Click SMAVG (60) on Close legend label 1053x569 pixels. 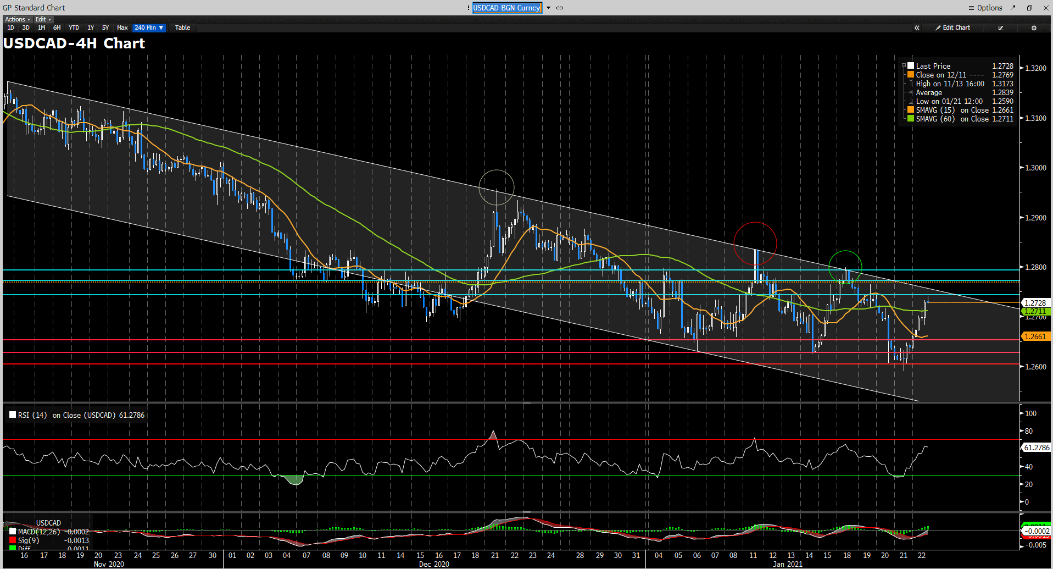click(x=952, y=119)
